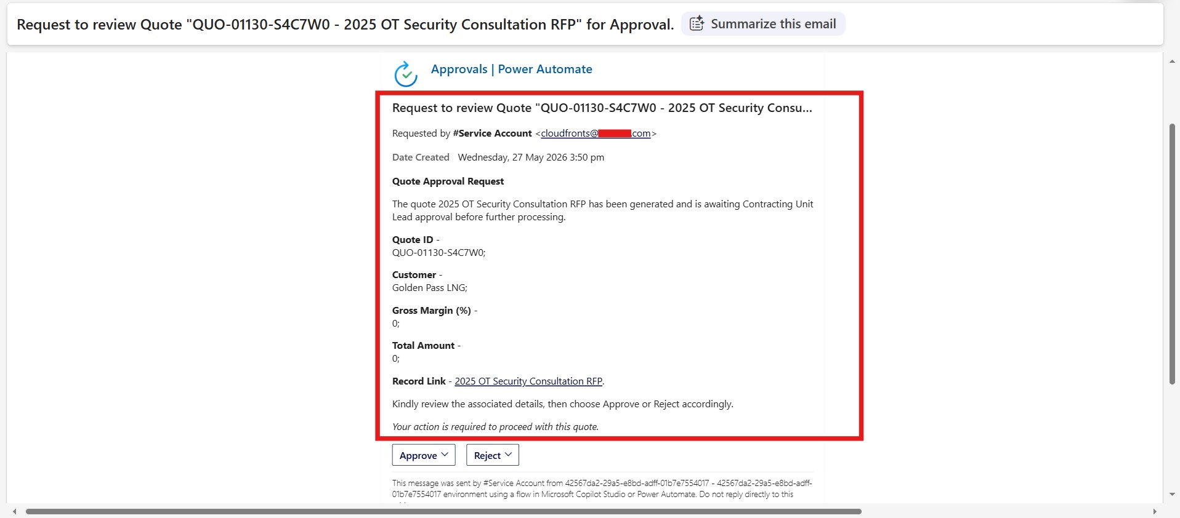Open the Approvals | Power Automate header link
Screen dimensions: 1180x518
coord(511,69)
